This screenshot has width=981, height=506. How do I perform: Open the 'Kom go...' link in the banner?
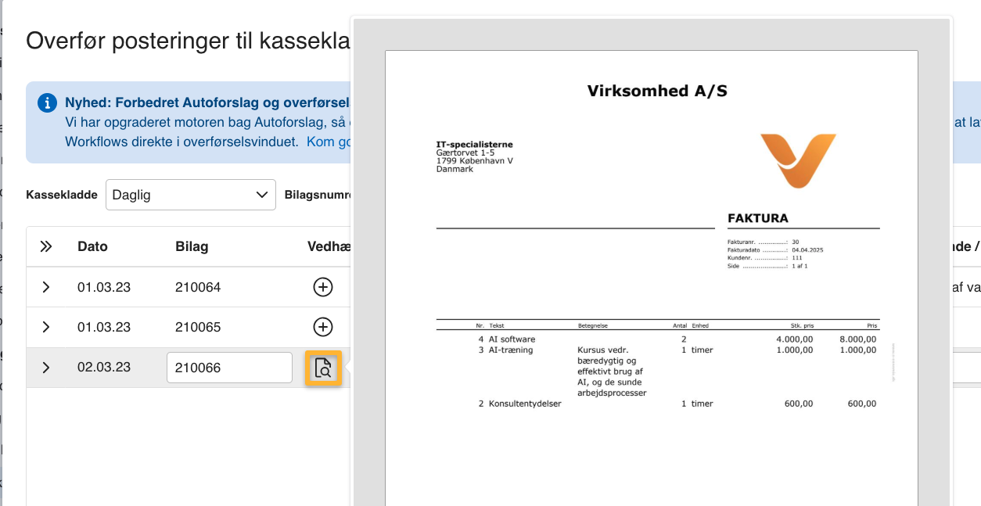click(x=327, y=142)
